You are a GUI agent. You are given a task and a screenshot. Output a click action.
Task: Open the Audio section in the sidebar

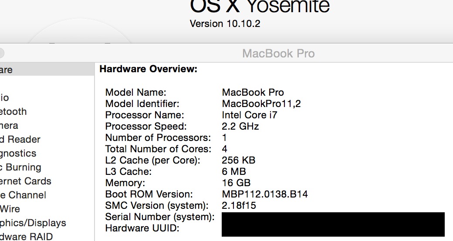(x=4, y=97)
